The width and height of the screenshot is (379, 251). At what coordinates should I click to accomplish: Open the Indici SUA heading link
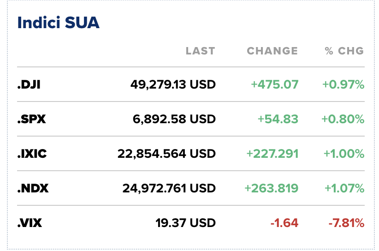(59, 23)
